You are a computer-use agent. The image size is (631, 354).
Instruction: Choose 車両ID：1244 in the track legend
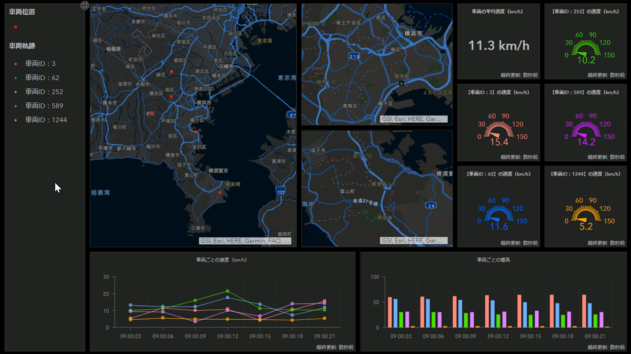(46, 120)
